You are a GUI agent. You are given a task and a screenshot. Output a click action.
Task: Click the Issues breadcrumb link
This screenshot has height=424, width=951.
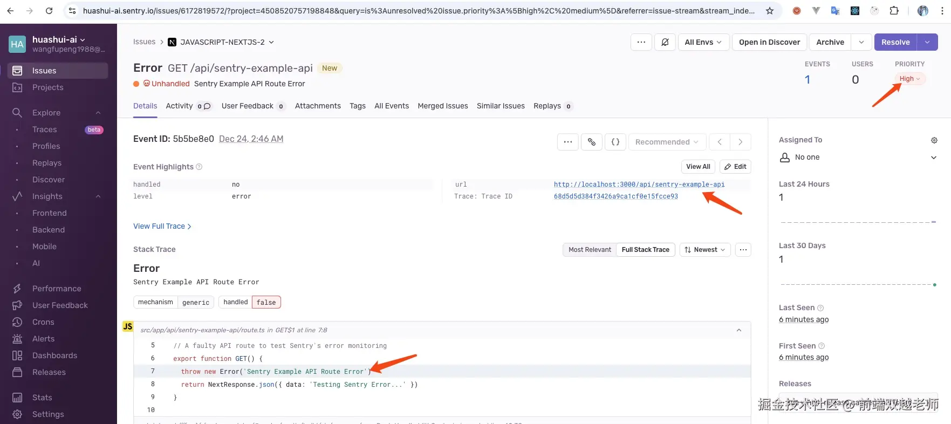[x=144, y=42]
